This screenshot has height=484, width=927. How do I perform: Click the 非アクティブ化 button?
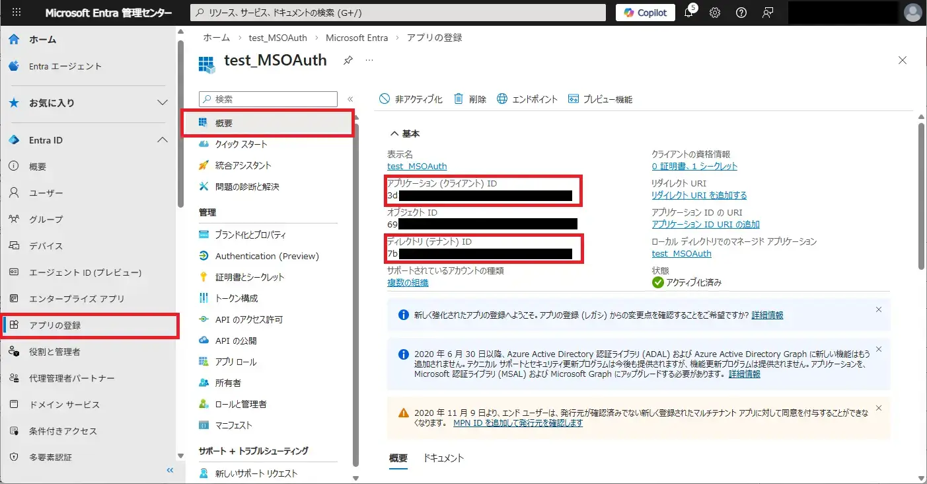[x=410, y=99]
